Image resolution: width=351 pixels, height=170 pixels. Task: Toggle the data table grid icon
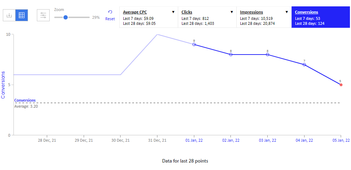click(x=22, y=15)
